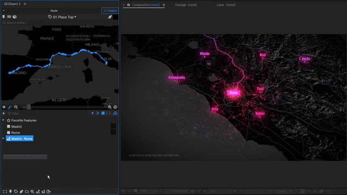This screenshot has width=347, height=195.
Task: Click the Civitavecchia label in the composition
Action: click(x=177, y=78)
